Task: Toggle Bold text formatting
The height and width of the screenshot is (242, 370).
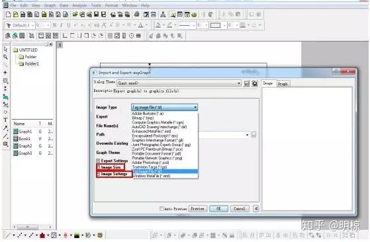Action: (x=54, y=25)
